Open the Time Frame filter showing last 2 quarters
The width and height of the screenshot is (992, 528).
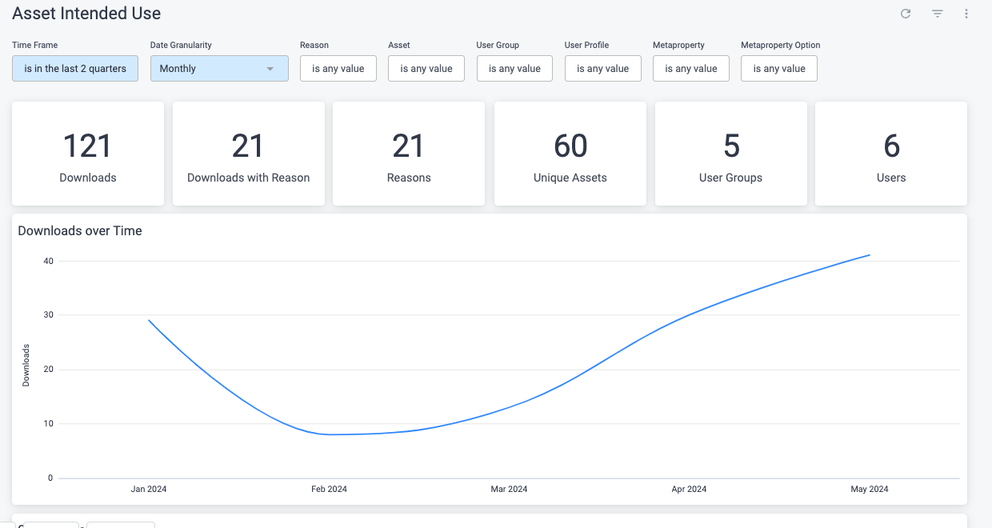[74, 68]
